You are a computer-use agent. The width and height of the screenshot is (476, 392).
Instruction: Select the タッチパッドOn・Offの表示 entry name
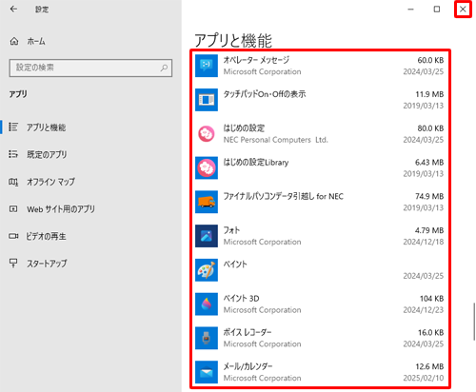point(265,94)
